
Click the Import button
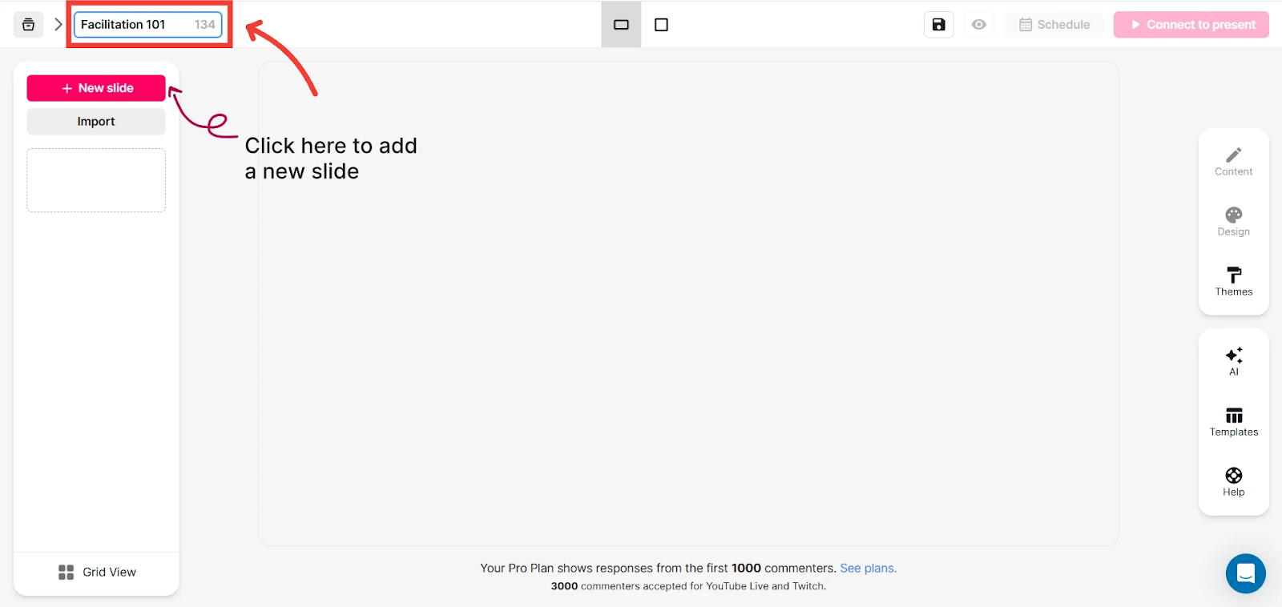pos(96,122)
